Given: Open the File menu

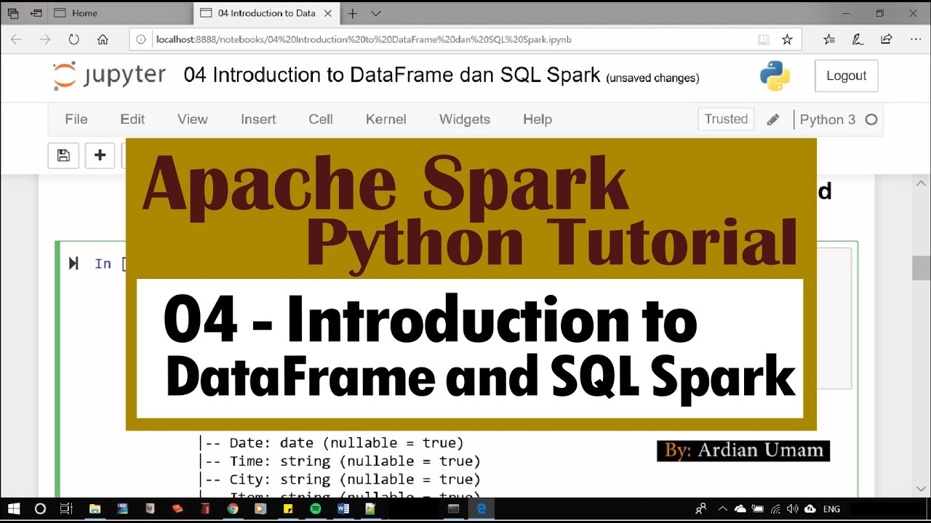Looking at the screenshot, I should point(76,120).
